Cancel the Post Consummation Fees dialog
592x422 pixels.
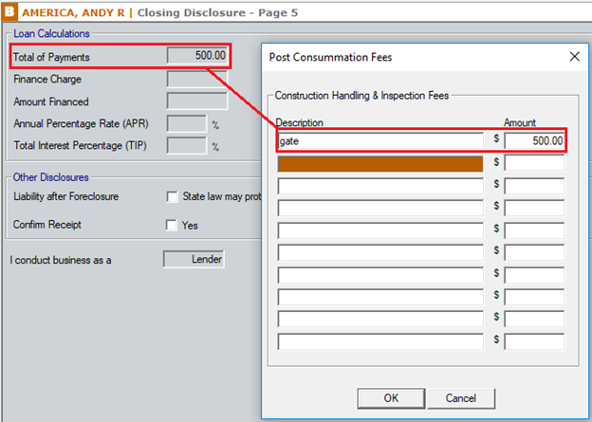coord(460,397)
